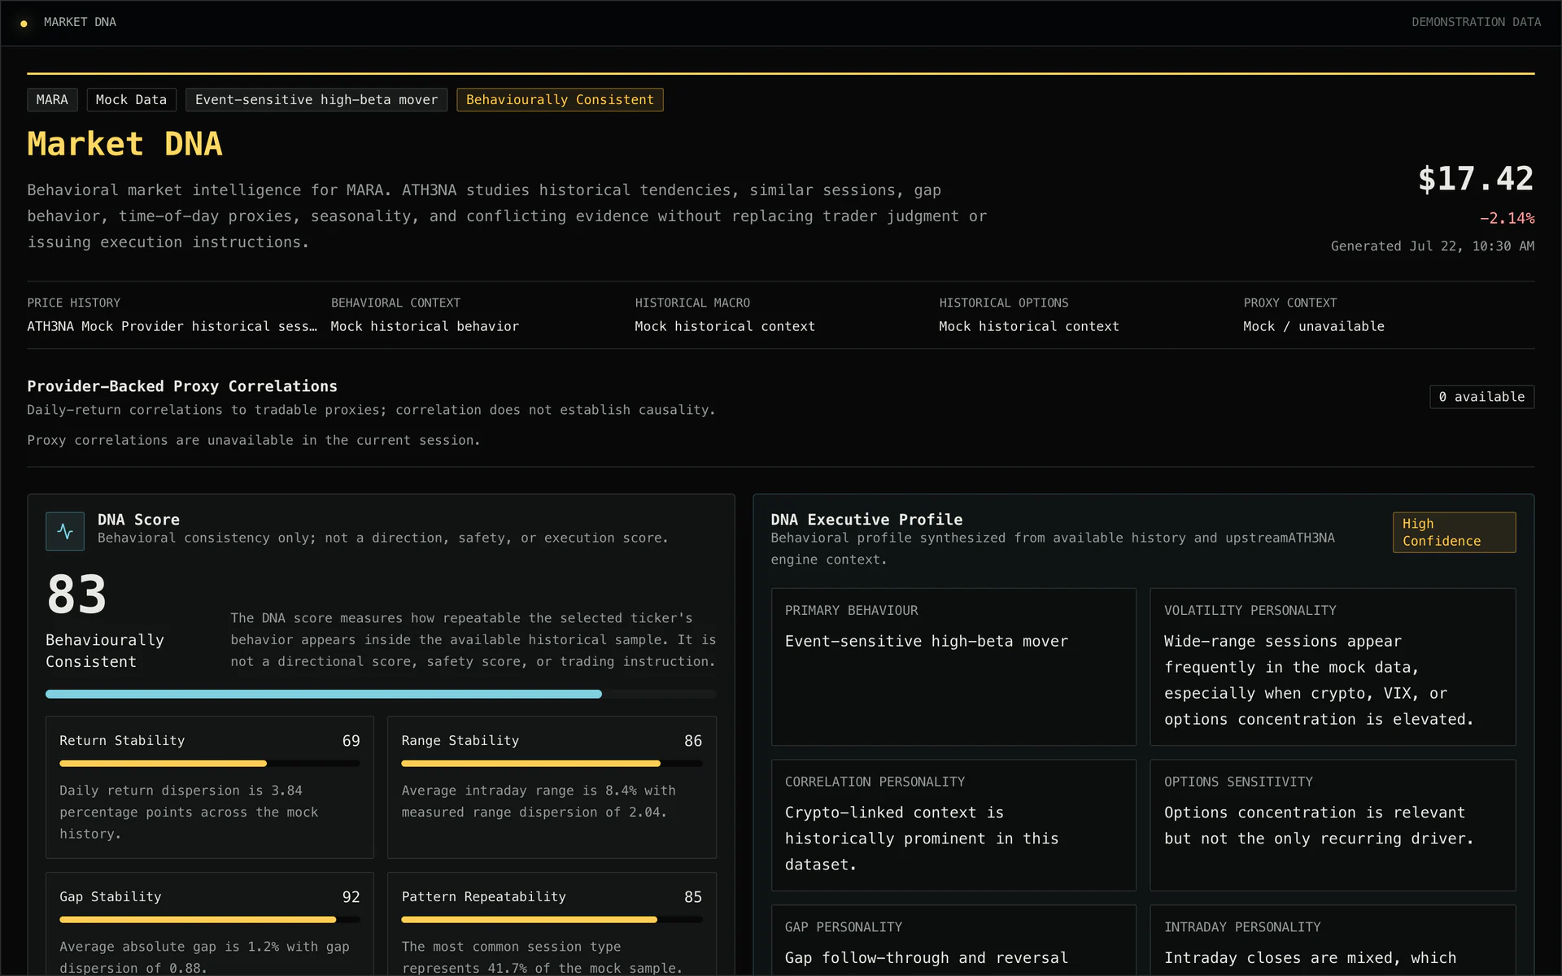This screenshot has width=1562, height=976.
Task: Click the Range Stability value 86
Action: [x=693, y=741]
